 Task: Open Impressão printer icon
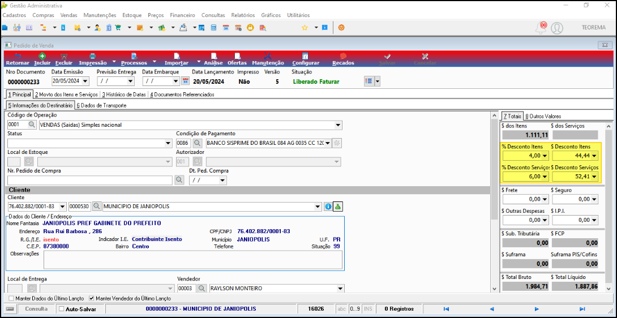[92, 56]
